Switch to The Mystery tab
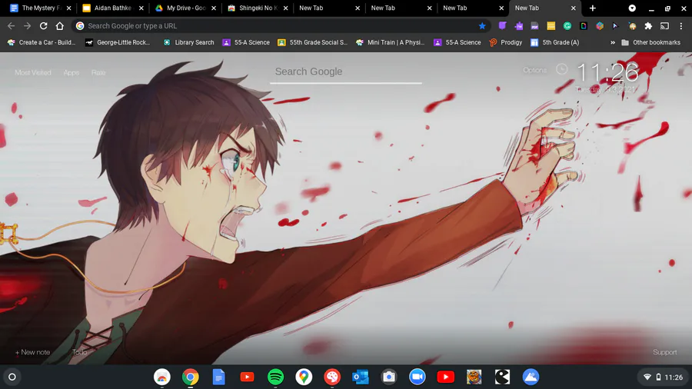The width and height of the screenshot is (692, 389). coord(39,8)
